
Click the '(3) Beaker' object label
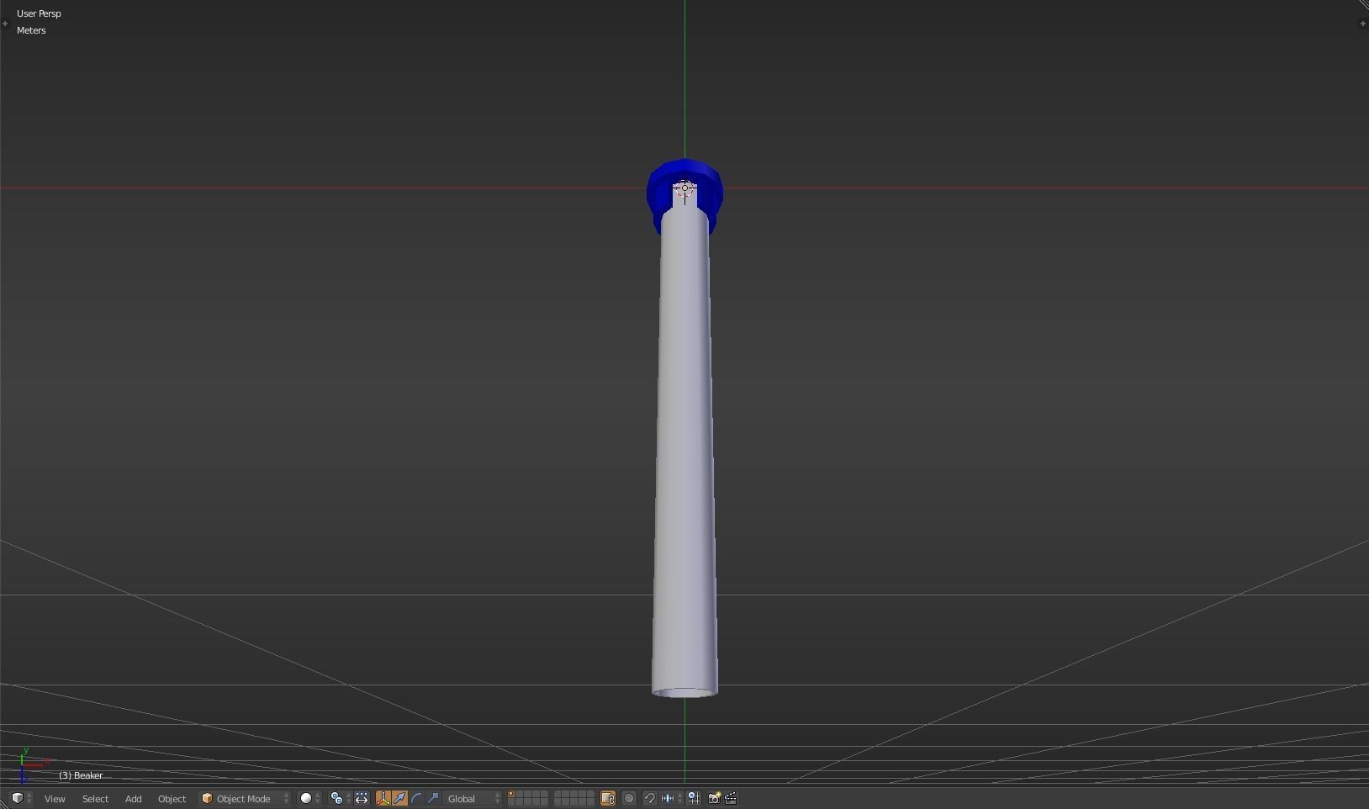(81, 775)
